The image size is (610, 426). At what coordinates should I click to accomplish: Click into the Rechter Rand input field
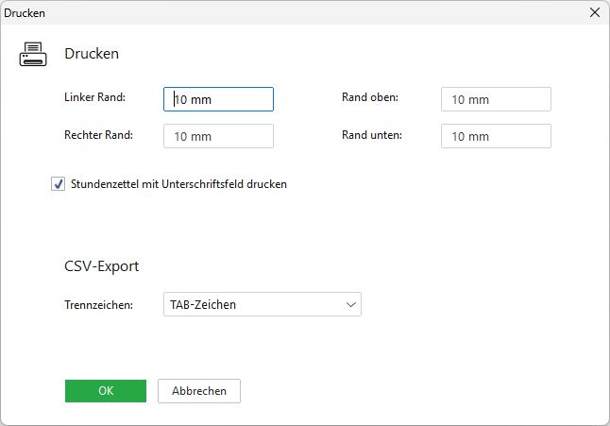click(x=218, y=136)
